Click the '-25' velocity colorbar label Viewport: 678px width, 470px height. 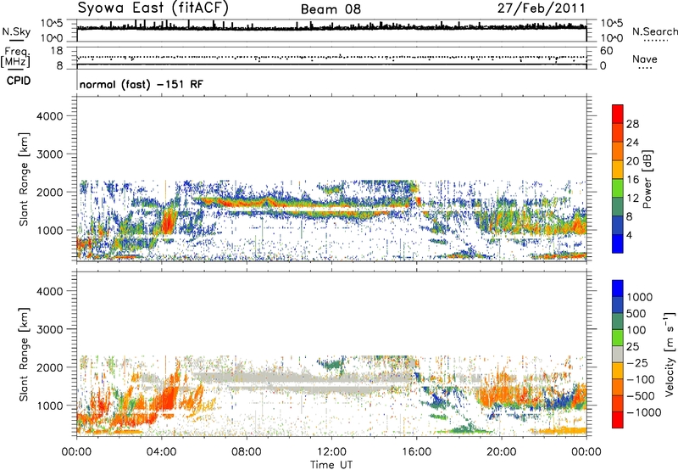[x=637, y=362]
